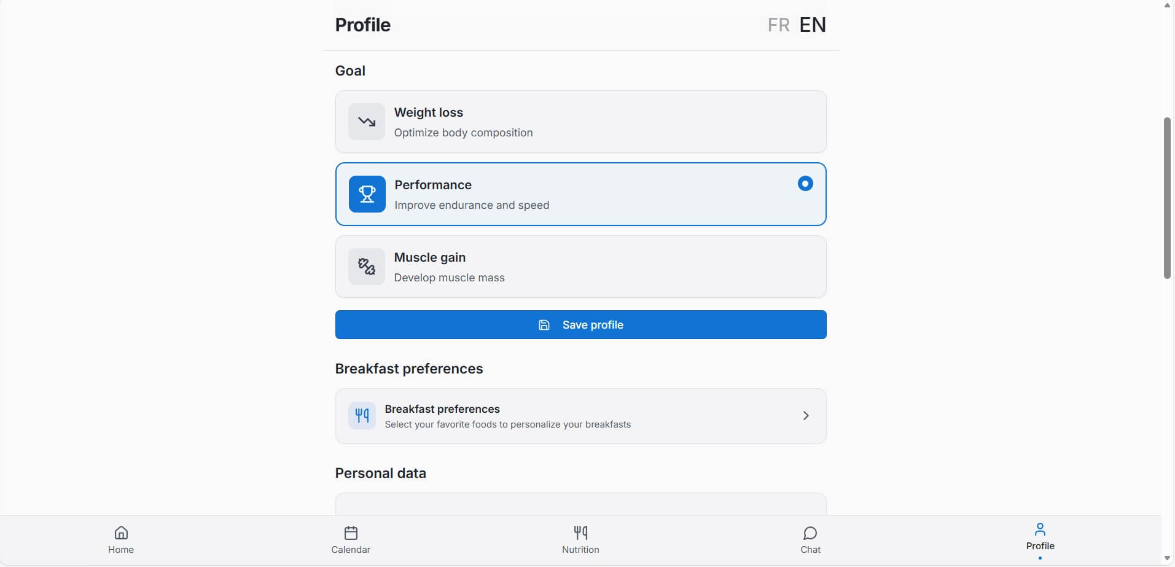
Task: Click the Profile person icon
Action: pyautogui.click(x=1040, y=529)
